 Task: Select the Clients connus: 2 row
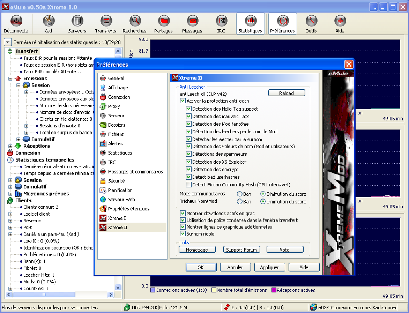pyautogui.click(x=40, y=207)
